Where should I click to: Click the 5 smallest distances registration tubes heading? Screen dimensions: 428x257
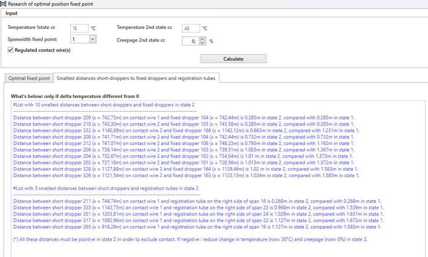coord(106,188)
